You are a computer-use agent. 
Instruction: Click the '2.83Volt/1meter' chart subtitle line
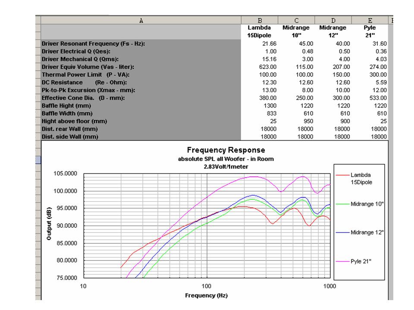pyautogui.click(x=226, y=167)
